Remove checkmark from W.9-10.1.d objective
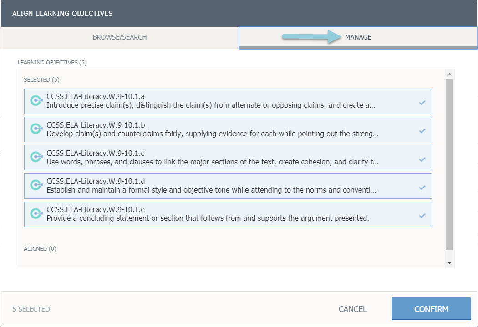This screenshot has height=327, width=478. point(422,188)
